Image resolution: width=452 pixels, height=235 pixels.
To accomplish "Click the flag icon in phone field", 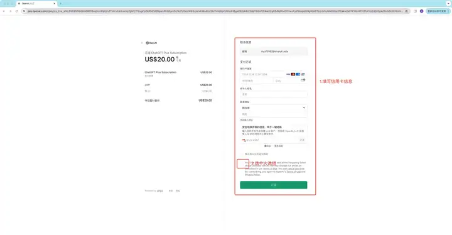I will pyautogui.click(x=244, y=140).
